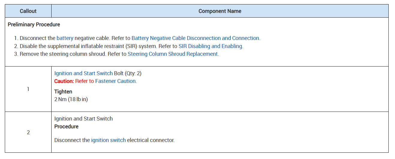Click the Component Name column header
This screenshot has width=395, height=159.
[220, 11]
